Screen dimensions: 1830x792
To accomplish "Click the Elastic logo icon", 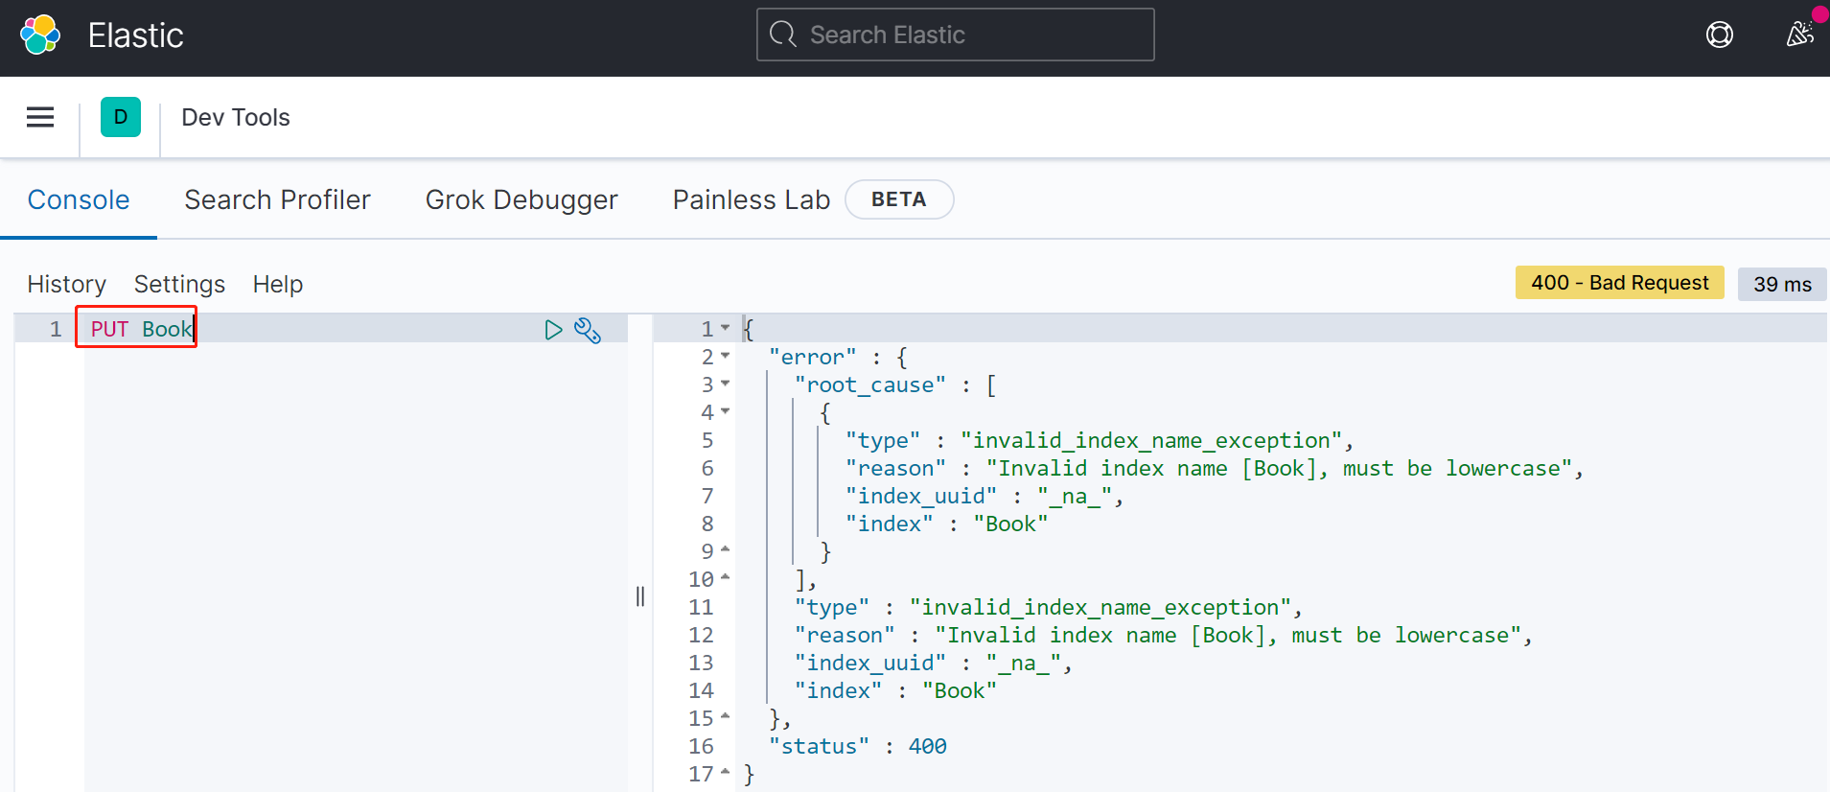I will pos(40,35).
